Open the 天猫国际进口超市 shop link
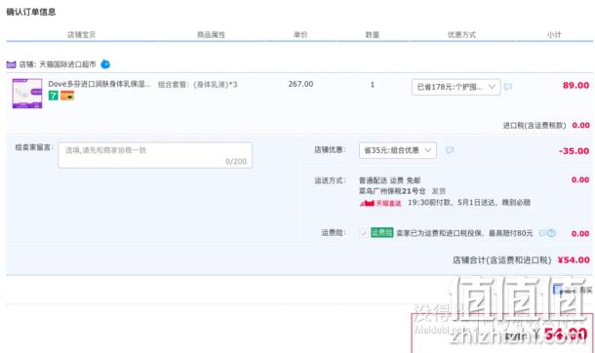595x353 pixels. 67,64
